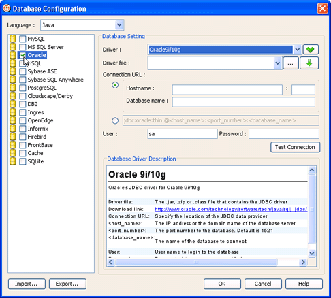Click the Database name field
The width and height of the screenshot is (331, 298).
244,102
